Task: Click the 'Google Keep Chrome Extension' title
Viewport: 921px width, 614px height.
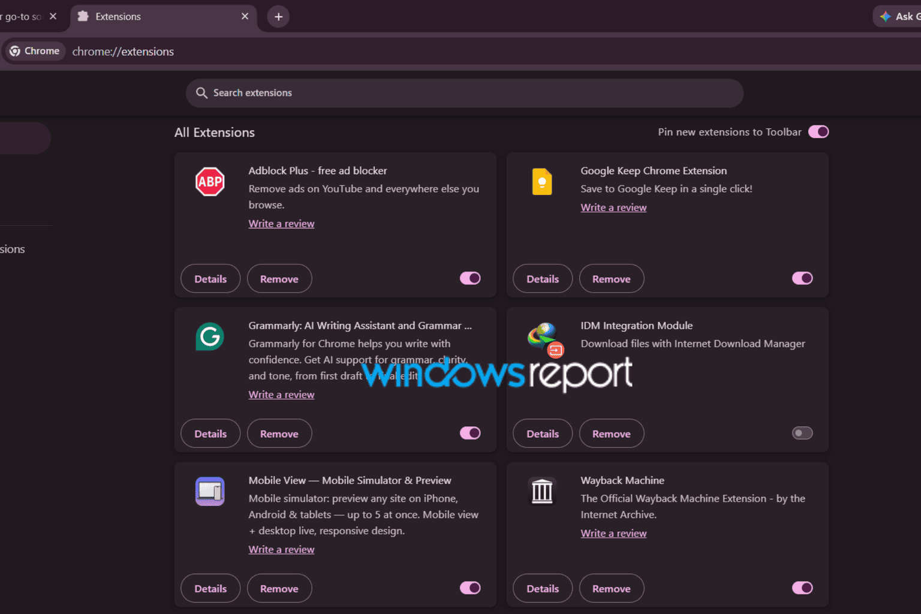Action: (654, 171)
